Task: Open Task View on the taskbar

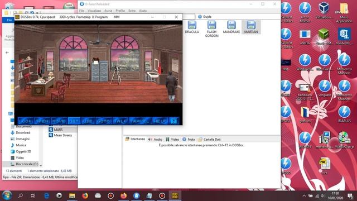Action: click(x=33, y=195)
